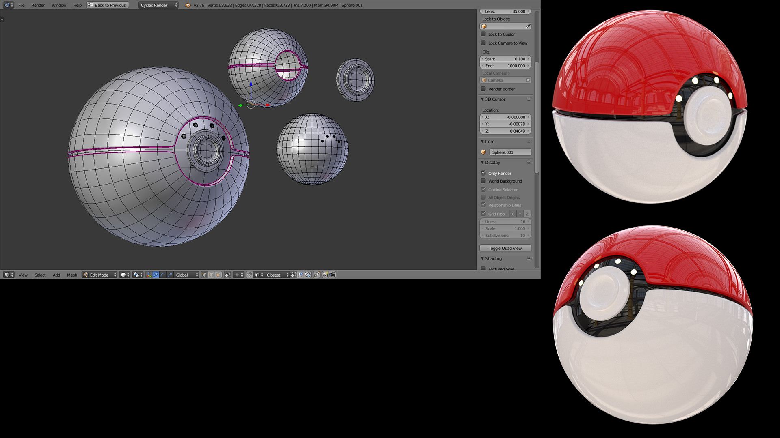
Task: Click the 3D Cursor X location field
Action: point(505,117)
